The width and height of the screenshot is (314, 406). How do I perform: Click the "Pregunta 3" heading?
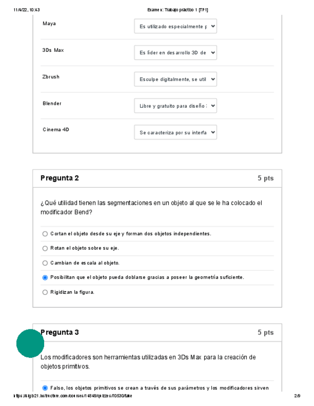tap(60, 332)
